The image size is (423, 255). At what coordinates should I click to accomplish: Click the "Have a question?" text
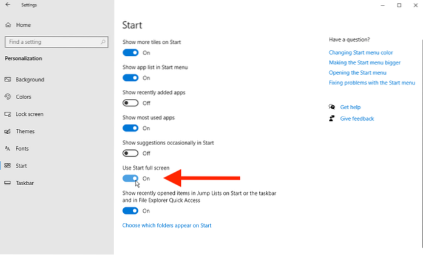coord(349,39)
